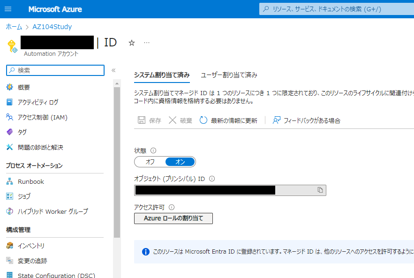Open the more options ellipsis menu
The width and height of the screenshot is (414, 278).
pyautogui.click(x=147, y=43)
